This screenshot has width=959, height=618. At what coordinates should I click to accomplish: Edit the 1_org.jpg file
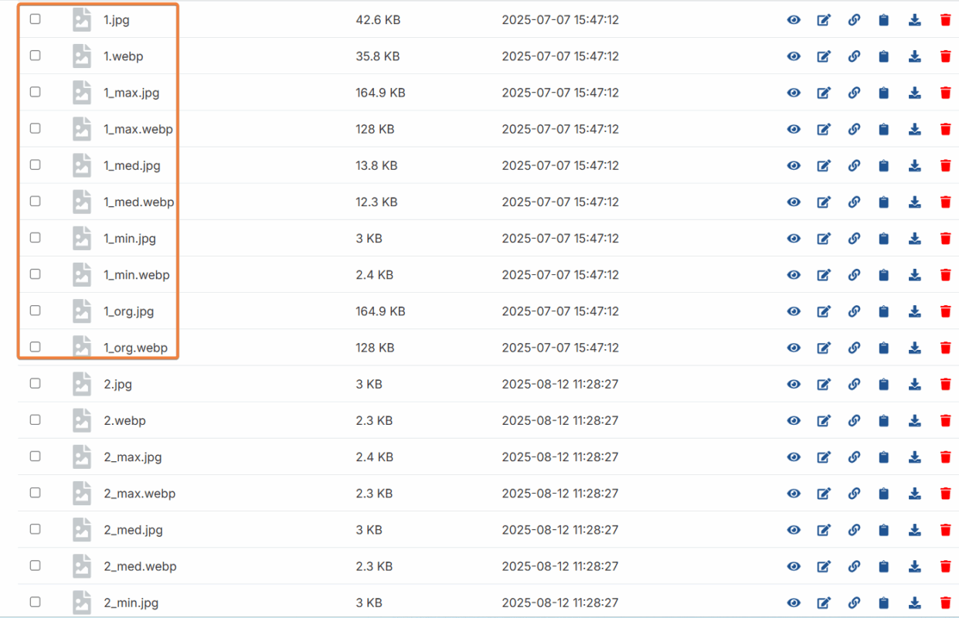click(x=824, y=311)
